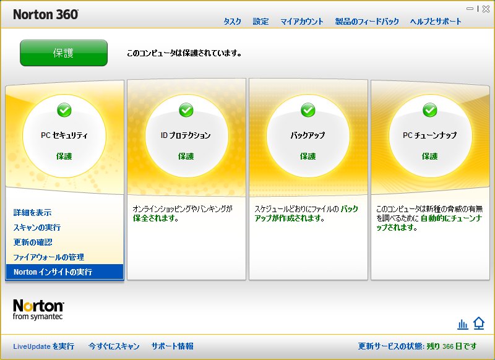Click the 詳細を表示 link
Image resolution: width=495 pixels, height=360 pixels.
click(x=33, y=213)
